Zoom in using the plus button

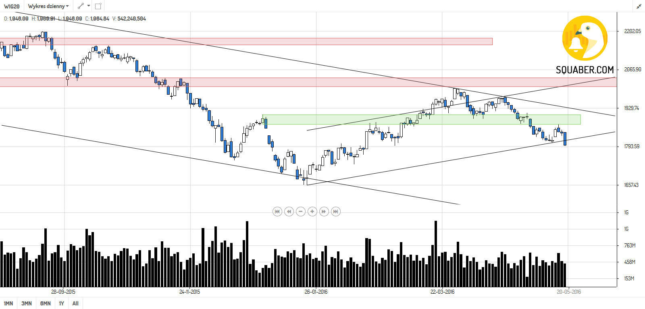312,212
